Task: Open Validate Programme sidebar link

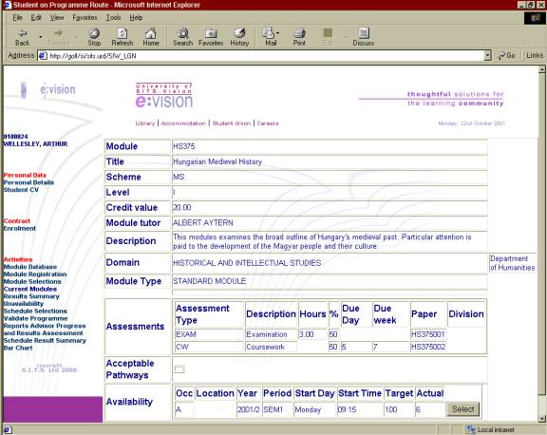Action: [35, 318]
